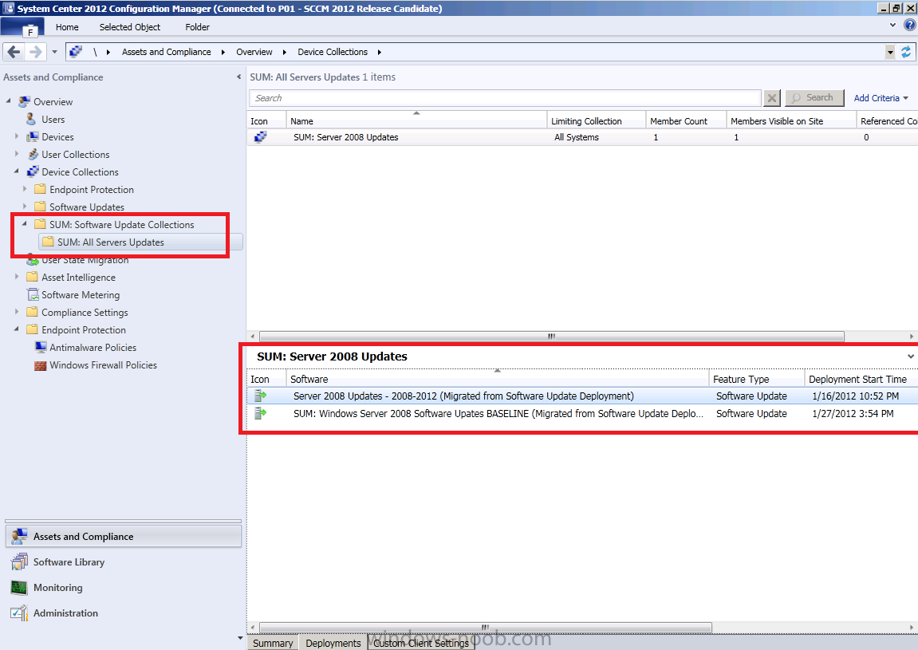Sort by Deployment Start Time column
Image resolution: width=918 pixels, height=650 pixels.
point(861,380)
